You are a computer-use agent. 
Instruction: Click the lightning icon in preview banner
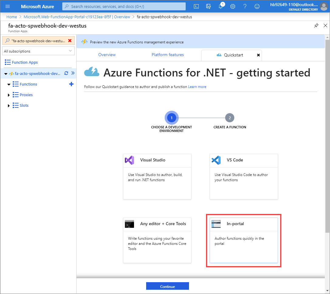pos(84,42)
